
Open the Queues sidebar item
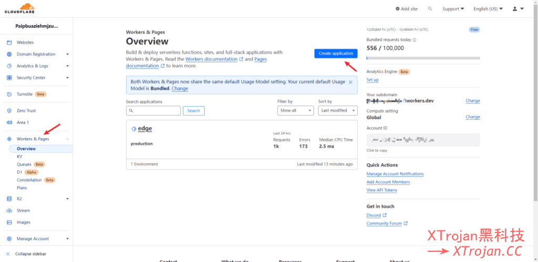coord(24,164)
